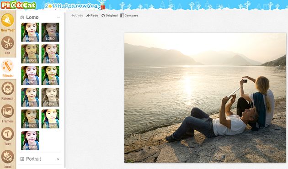This screenshot has width=288, height=169.
Task: Apply the LOMO effect thumbnail
Action: (x=50, y=32)
